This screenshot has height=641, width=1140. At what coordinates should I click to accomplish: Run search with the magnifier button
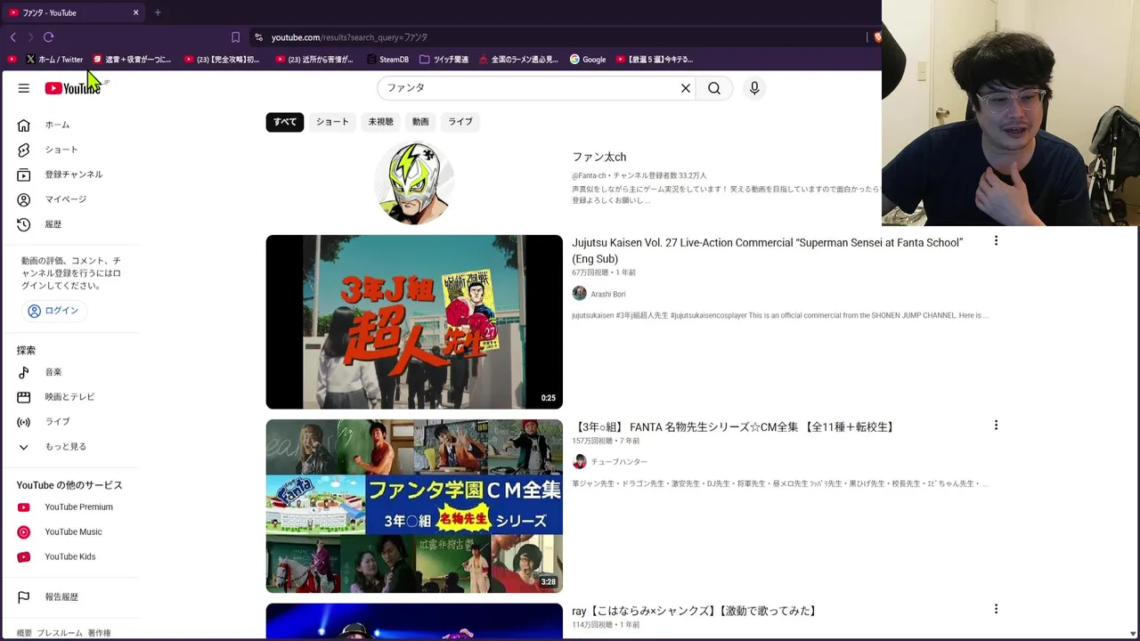click(714, 88)
